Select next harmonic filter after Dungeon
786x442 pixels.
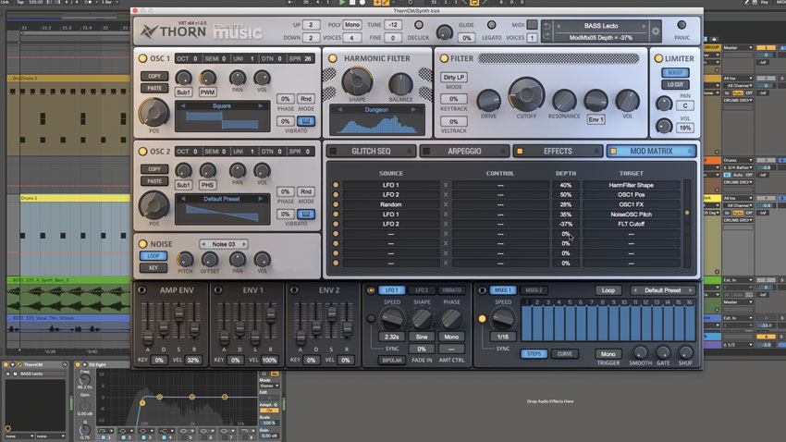pyautogui.click(x=413, y=109)
